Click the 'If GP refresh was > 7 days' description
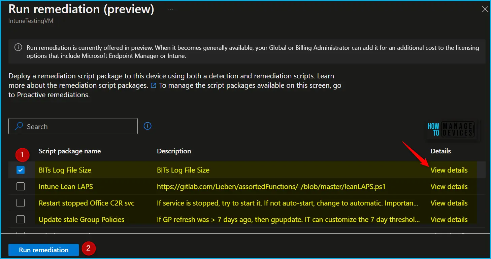Image resolution: width=491 pixels, height=259 pixels. click(x=288, y=220)
